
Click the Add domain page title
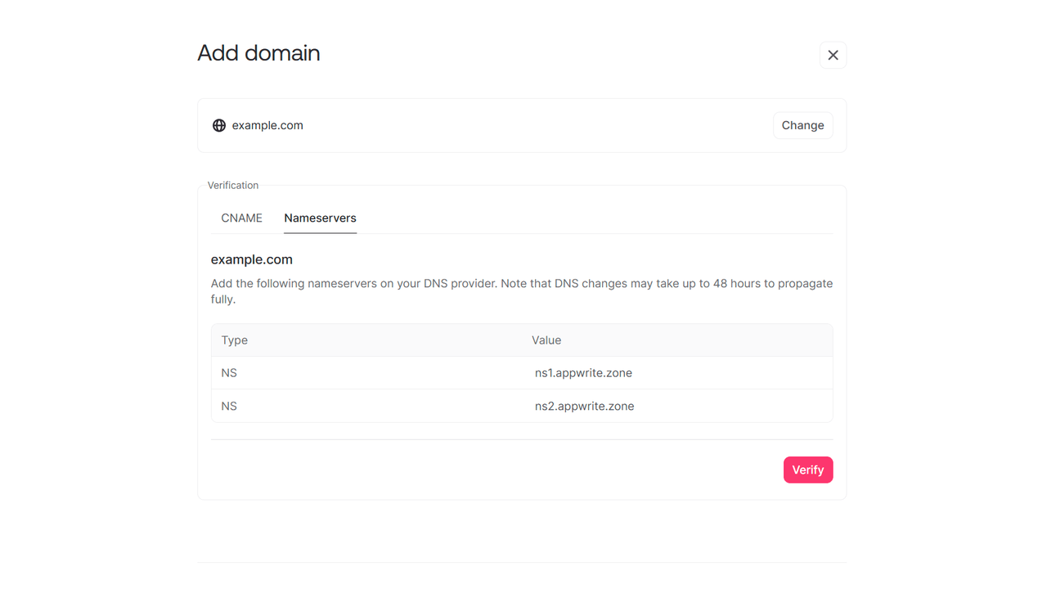click(258, 52)
